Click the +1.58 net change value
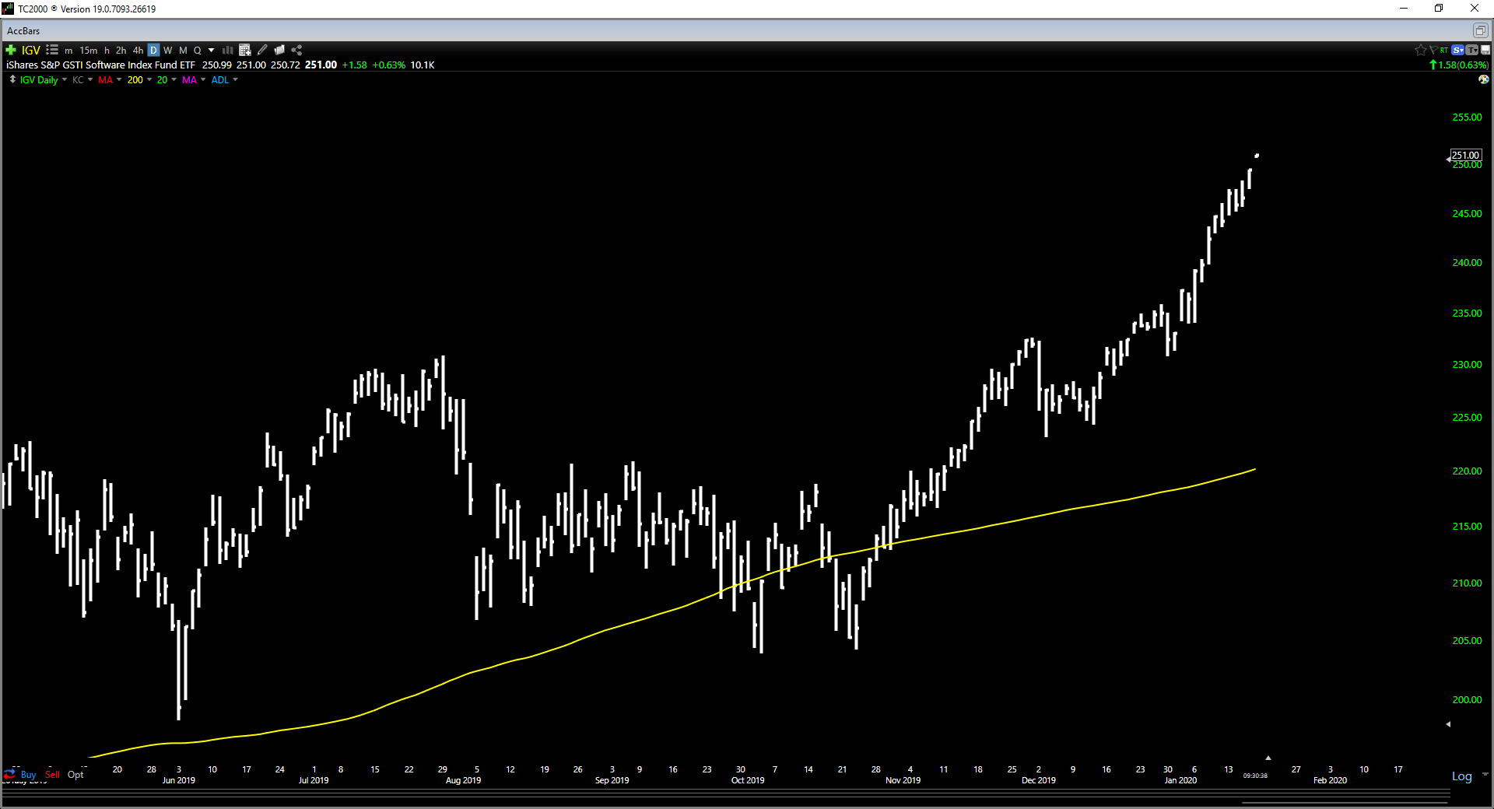This screenshot has height=809, width=1494. pos(355,65)
